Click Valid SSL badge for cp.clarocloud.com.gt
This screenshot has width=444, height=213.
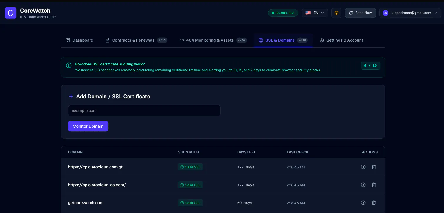190,167
